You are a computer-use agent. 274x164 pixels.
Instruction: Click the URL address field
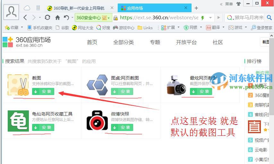click(159, 17)
